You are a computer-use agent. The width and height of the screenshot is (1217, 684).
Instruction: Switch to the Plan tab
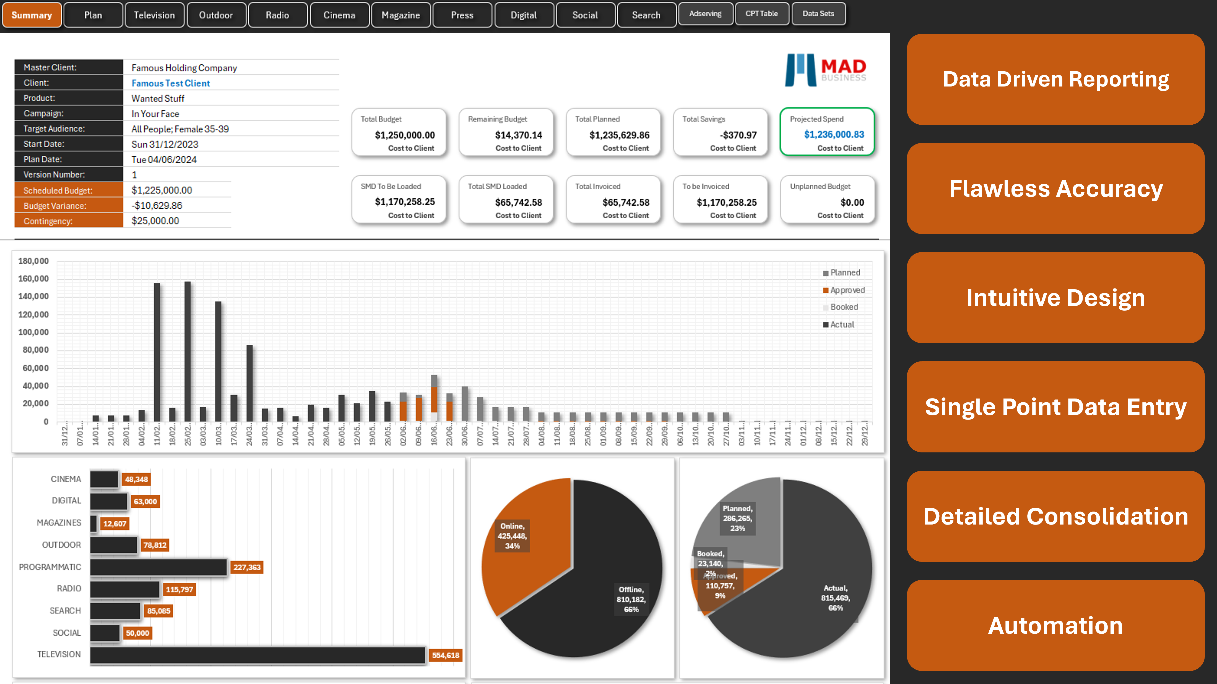[93, 15]
